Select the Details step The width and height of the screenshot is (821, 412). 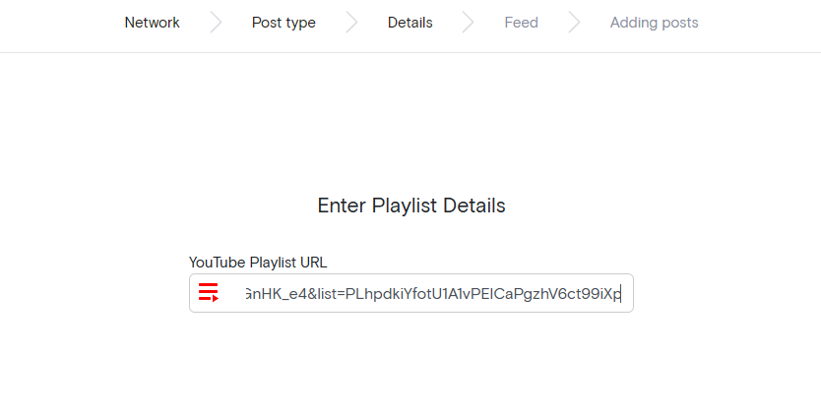pyautogui.click(x=410, y=23)
